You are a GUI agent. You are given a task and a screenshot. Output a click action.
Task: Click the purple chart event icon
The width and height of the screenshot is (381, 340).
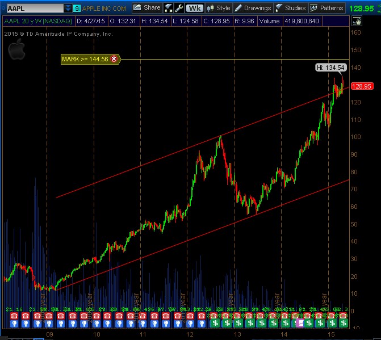point(300,323)
